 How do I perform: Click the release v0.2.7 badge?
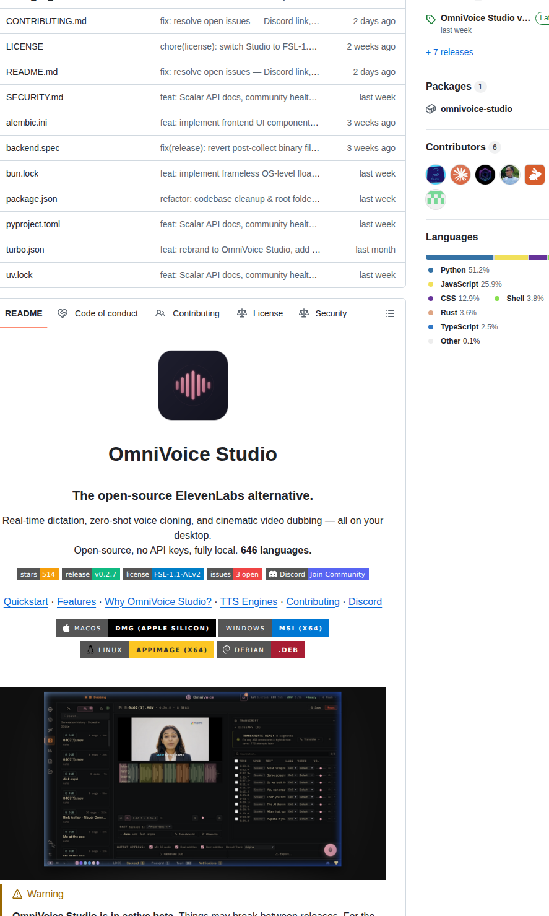click(91, 574)
